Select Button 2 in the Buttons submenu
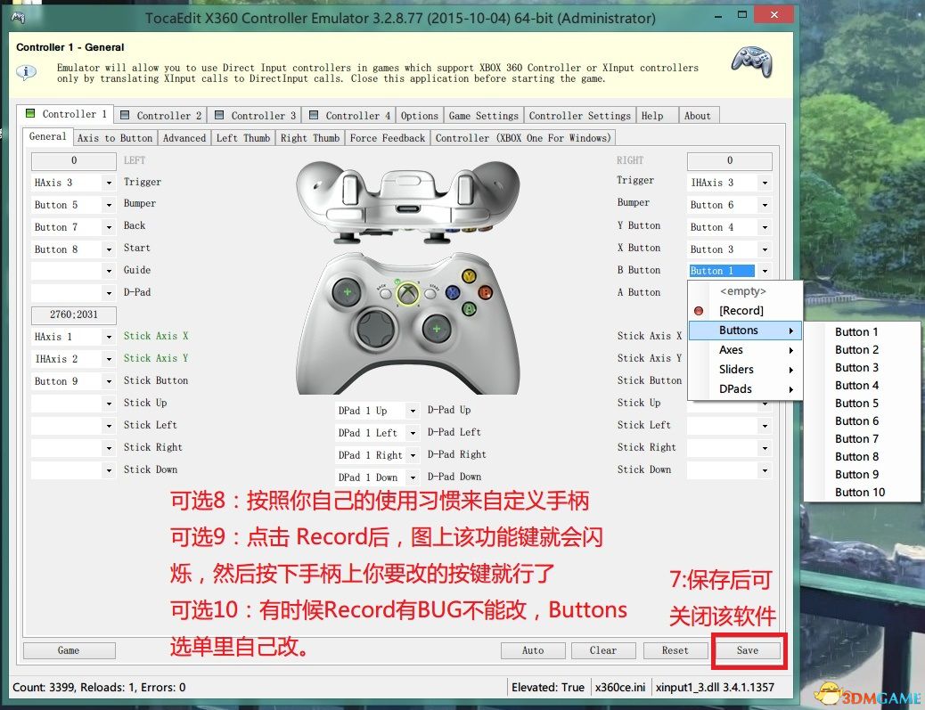This screenshot has width=925, height=710. point(862,350)
